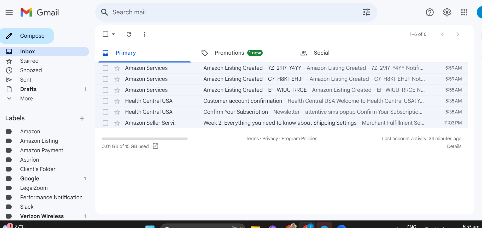Click the Compose button
This screenshot has width=482, height=228.
[27, 36]
